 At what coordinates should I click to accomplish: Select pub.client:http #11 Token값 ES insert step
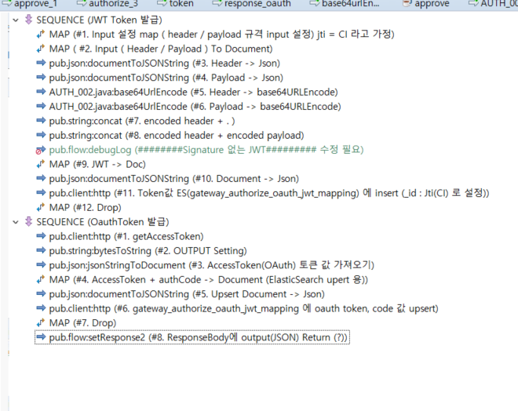coord(268,193)
